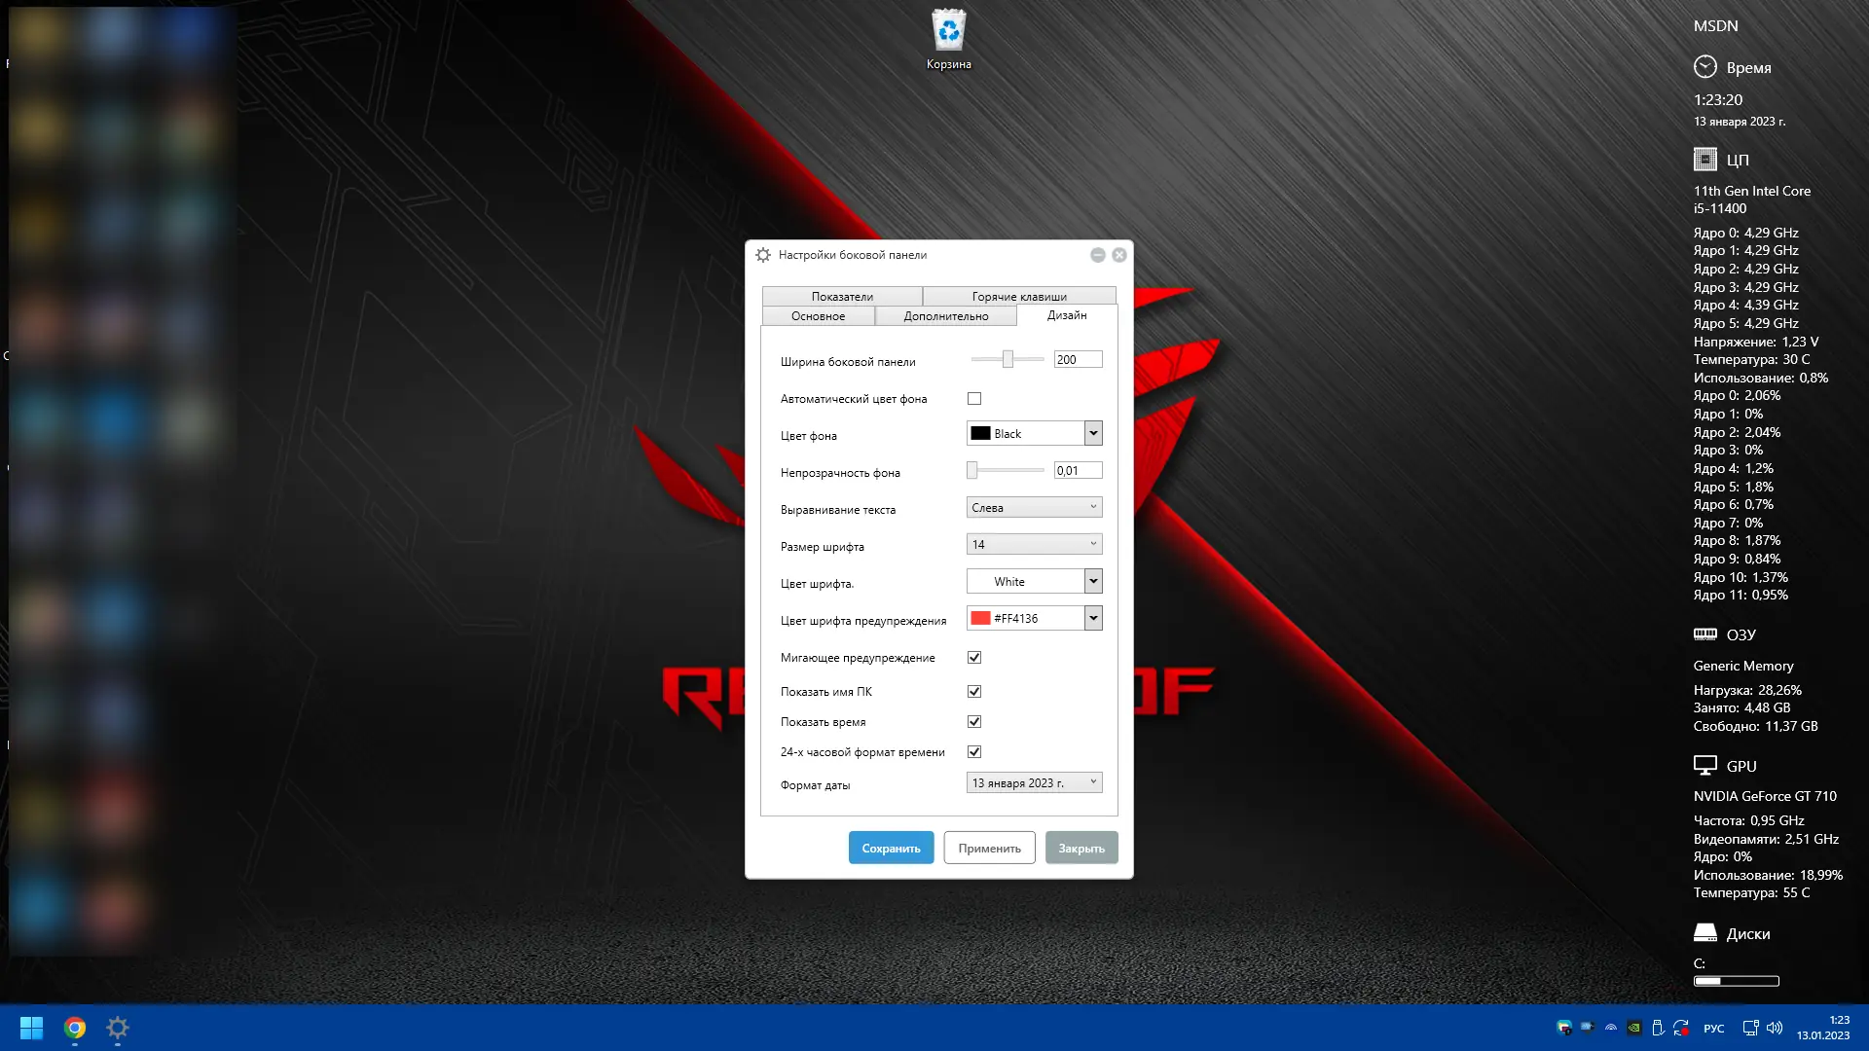The image size is (1869, 1051).
Task: Click the safely remove USB tray icon
Action: [1658, 1028]
